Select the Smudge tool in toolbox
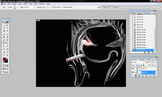The width and height of the screenshot is (162, 97). (x=4, y=43)
